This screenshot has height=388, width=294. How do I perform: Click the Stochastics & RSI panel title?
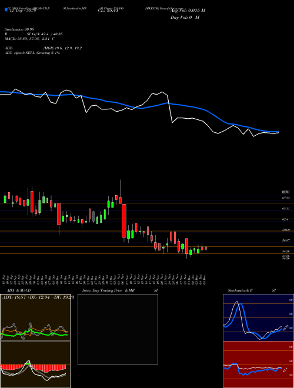[252, 290]
